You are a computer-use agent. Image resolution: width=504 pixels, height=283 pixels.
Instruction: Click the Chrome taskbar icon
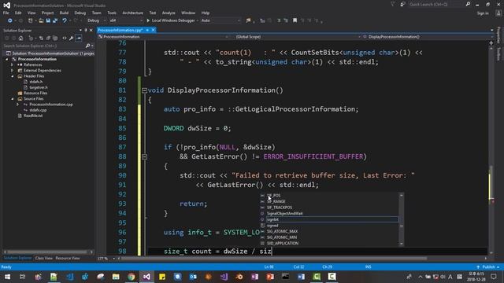pos(132,276)
